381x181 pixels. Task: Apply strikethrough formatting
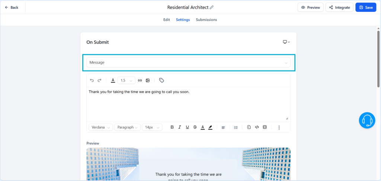pyautogui.click(x=195, y=127)
